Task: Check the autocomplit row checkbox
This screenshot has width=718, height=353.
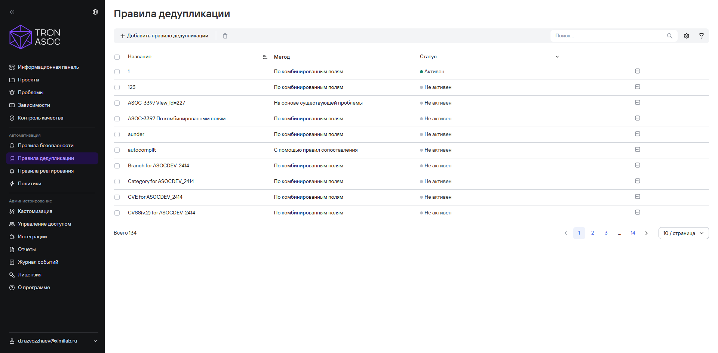Action: (117, 150)
